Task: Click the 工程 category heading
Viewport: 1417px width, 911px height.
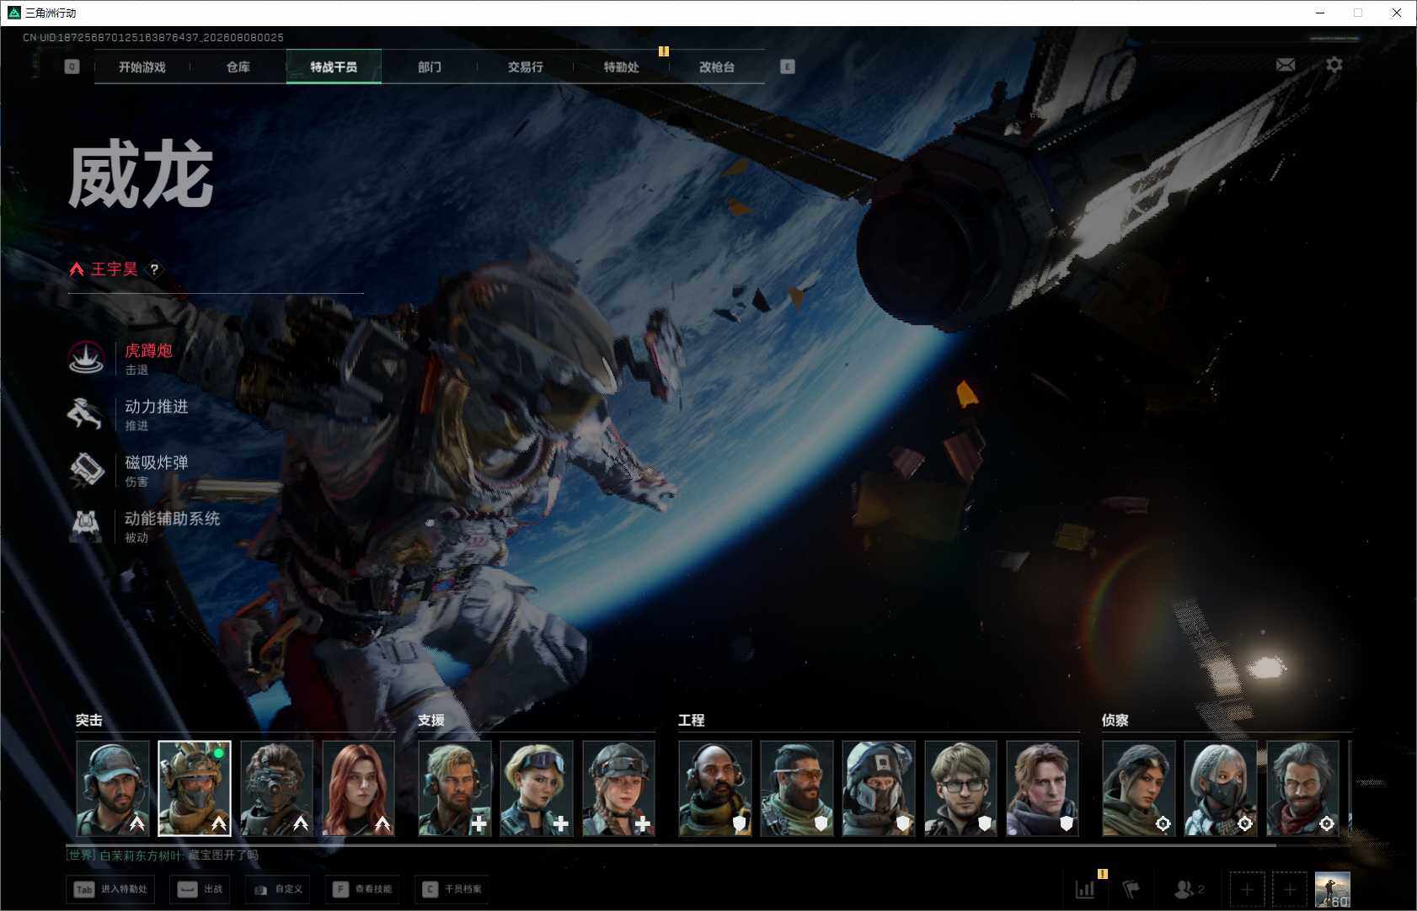Action: click(692, 721)
